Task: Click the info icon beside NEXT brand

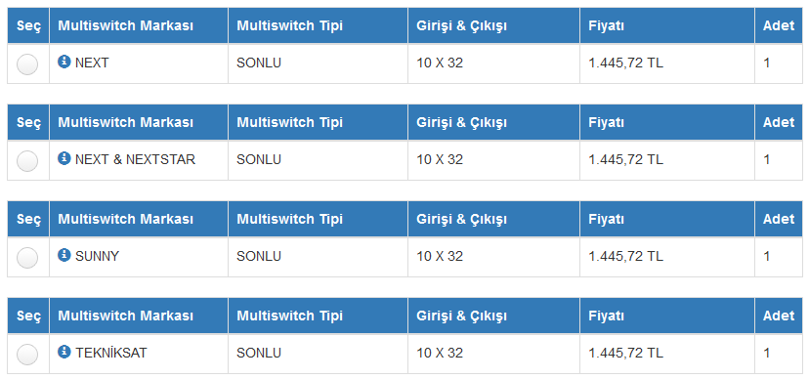Action: click(x=64, y=62)
